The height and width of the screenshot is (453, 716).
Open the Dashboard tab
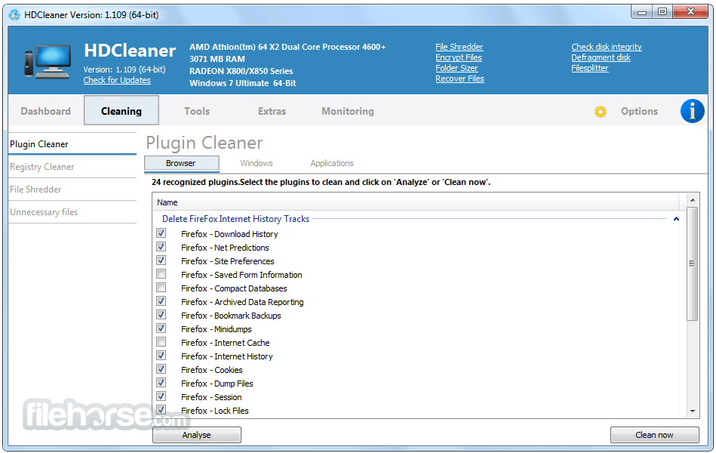click(46, 111)
